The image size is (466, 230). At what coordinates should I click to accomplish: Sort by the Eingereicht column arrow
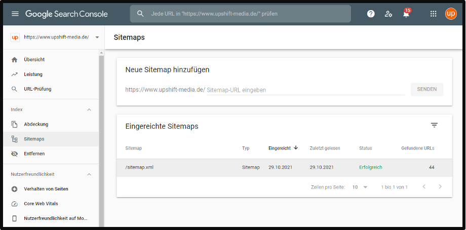pyautogui.click(x=296, y=148)
